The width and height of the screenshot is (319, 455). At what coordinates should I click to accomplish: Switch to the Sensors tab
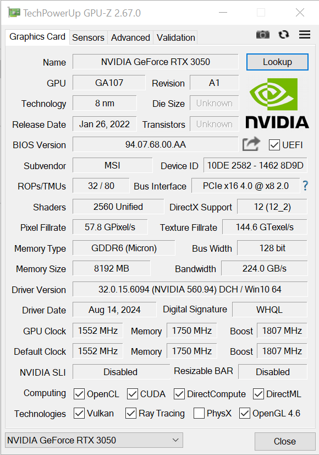(x=88, y=37)
